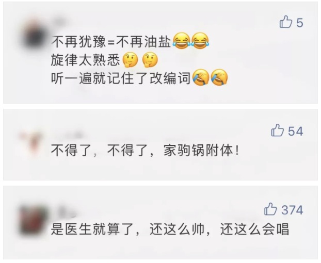Click the like count number 54
The height and width of the screenshot is (263, 321).
click(x=295, y=131)
